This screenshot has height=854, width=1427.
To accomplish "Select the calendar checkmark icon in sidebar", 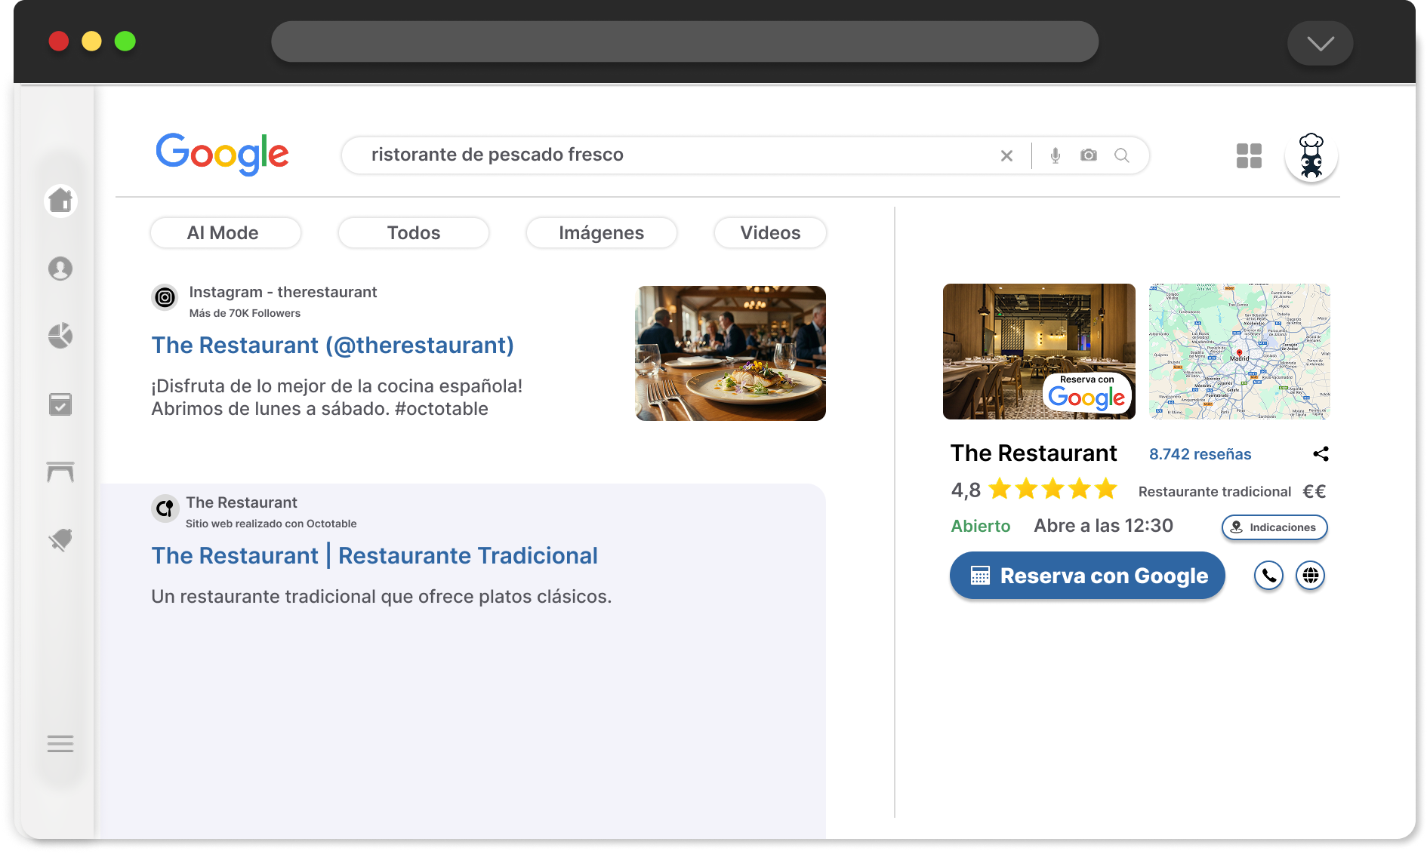I will pyautogui.click(x=60, y=404).
